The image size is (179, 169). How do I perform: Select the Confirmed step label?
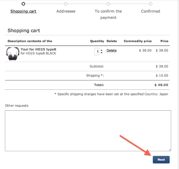(151, 11)
